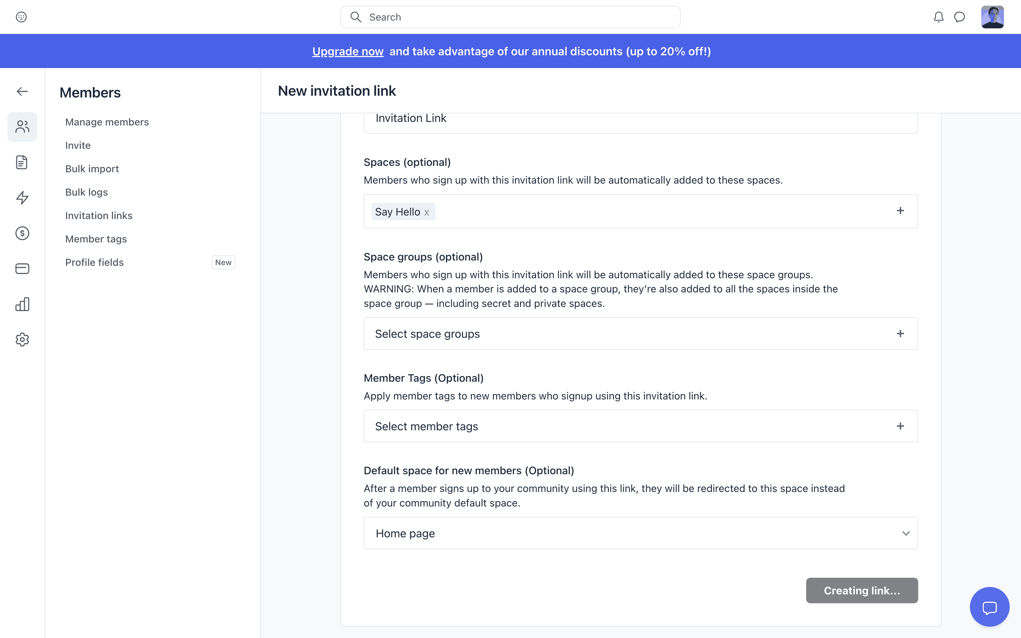
Task: Select the Members people icon in sidebar
Action: point(22,127)
